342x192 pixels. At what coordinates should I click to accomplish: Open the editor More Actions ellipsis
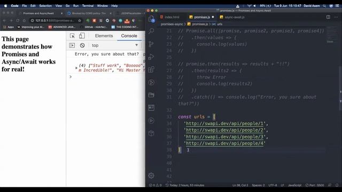(x=336, y=17)
